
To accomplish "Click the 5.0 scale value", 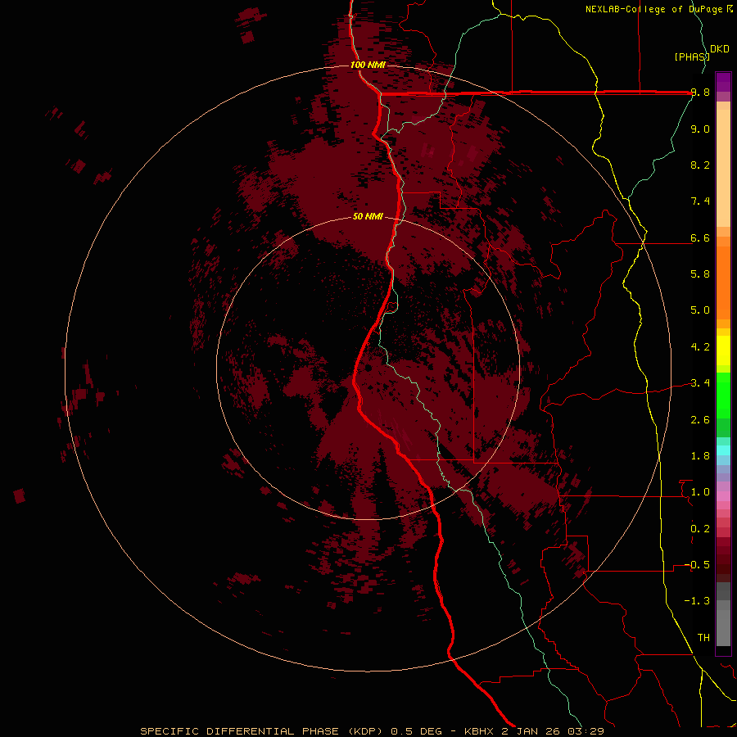I will [700, 310].
